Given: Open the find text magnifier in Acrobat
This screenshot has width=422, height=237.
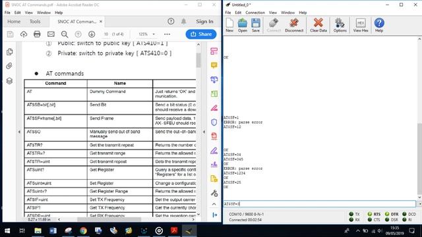Looking at the screenshot, I should (x=65, y=34).
